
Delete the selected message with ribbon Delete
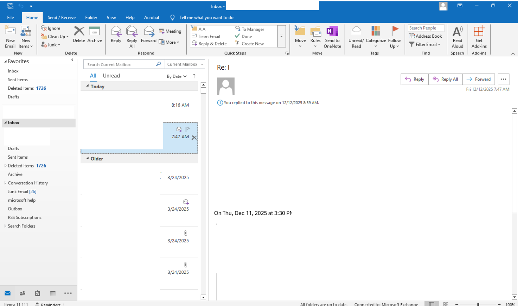pyautogui.click(x=79, y=34)
